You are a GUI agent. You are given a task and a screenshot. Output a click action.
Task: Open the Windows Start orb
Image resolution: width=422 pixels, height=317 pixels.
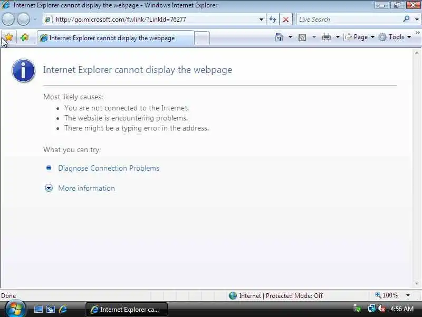[15, 309]
